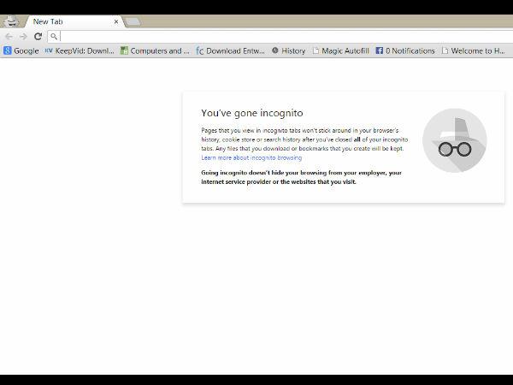Go back with the back arrow
Screen dimensions: 513x385
coord(9,37)
